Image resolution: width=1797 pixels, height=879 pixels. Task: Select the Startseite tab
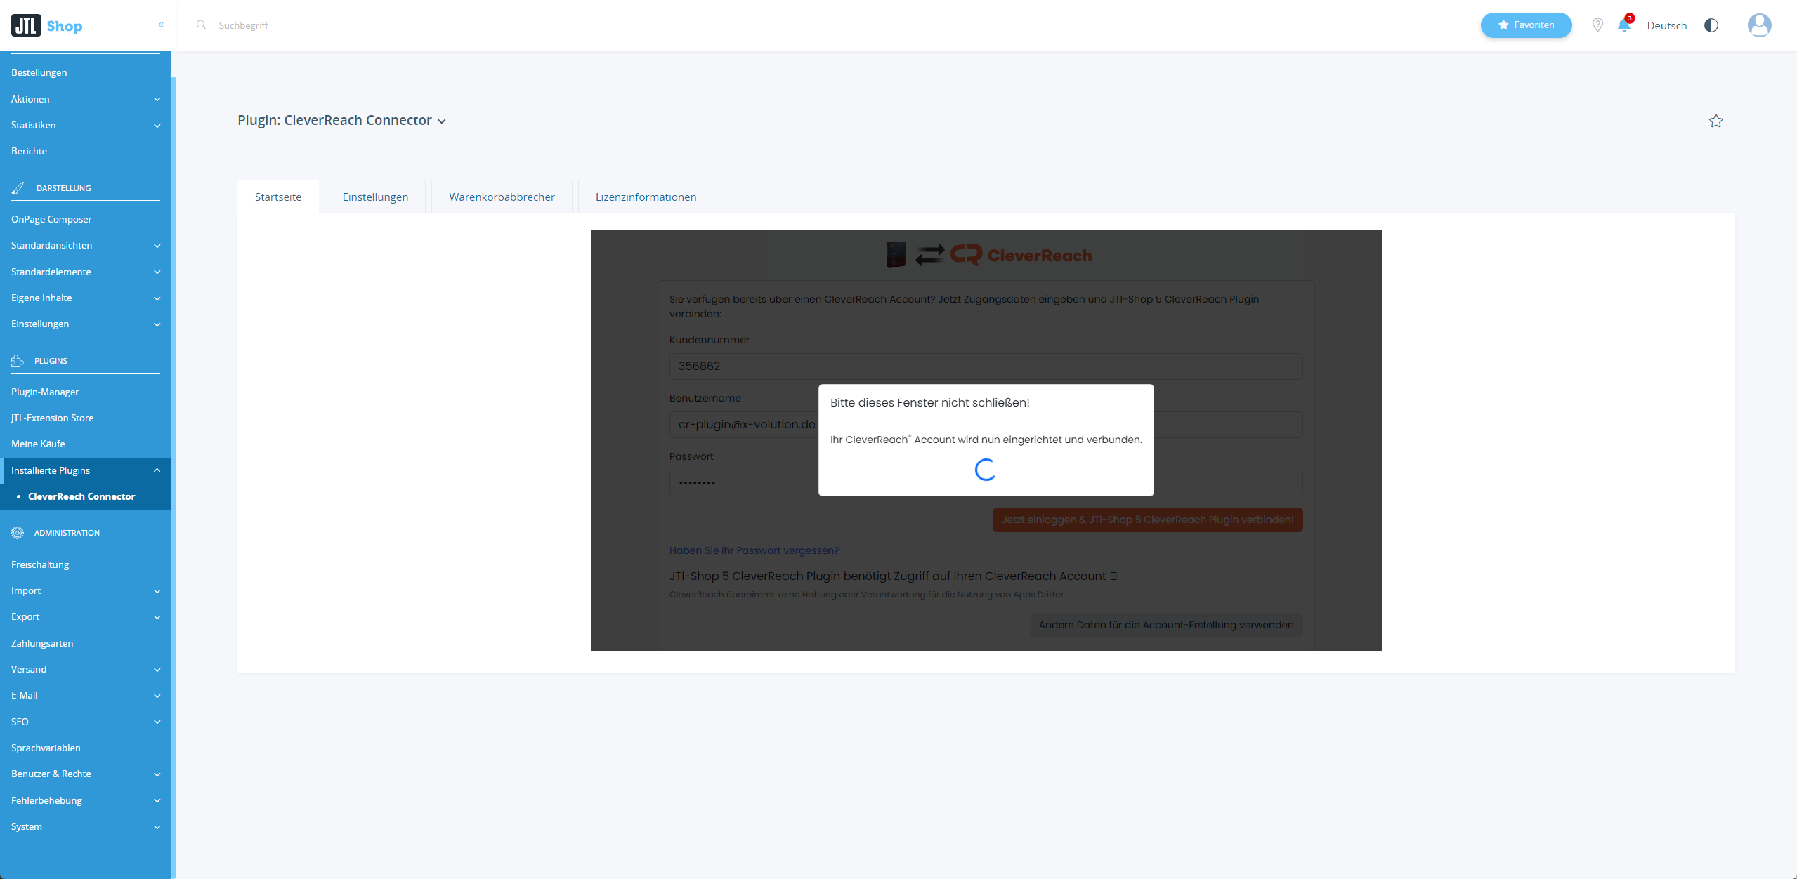coord(278,197)
